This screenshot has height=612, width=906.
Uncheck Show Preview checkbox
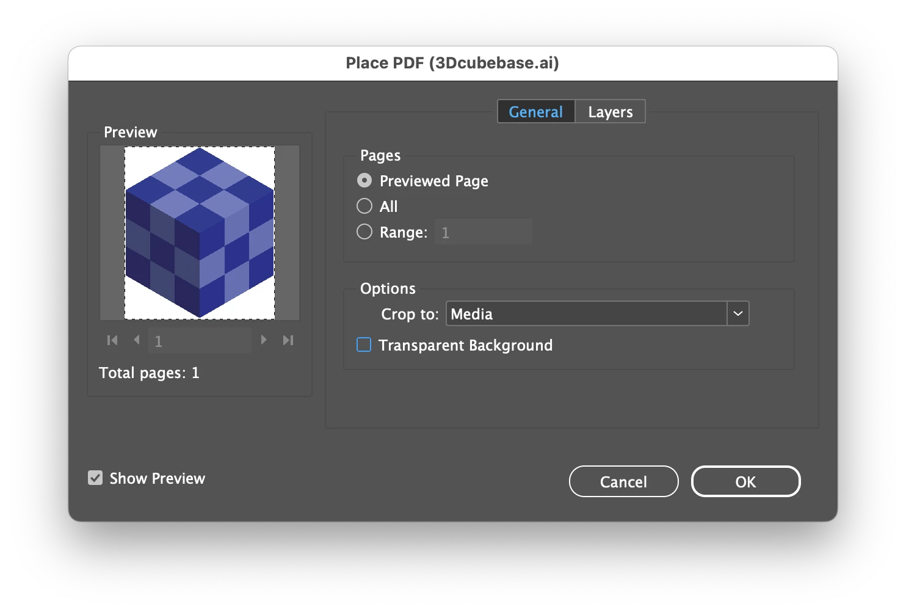tap(95, 478)
